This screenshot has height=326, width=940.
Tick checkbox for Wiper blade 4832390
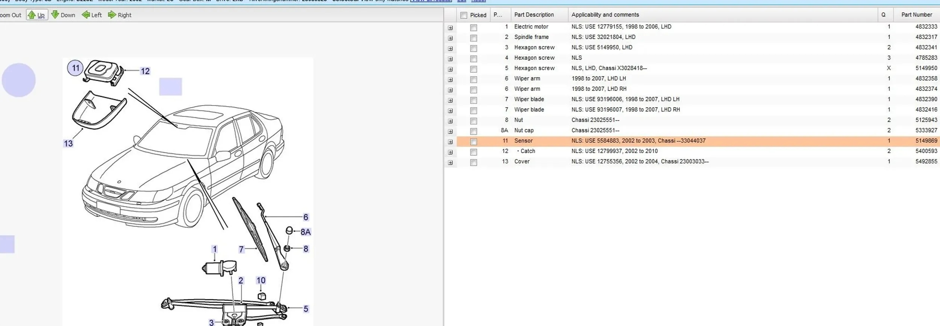[x=473, y=101]
